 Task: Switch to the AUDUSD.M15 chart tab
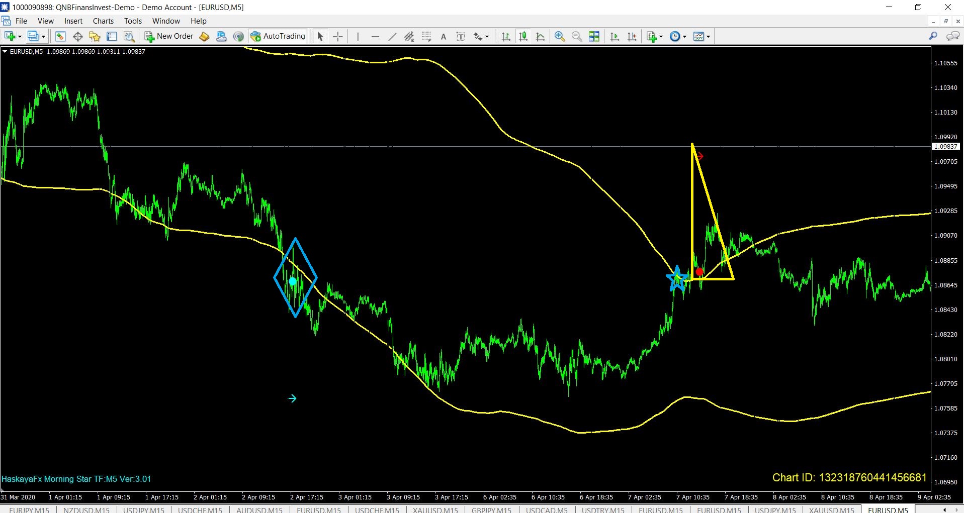pos(259,509)
